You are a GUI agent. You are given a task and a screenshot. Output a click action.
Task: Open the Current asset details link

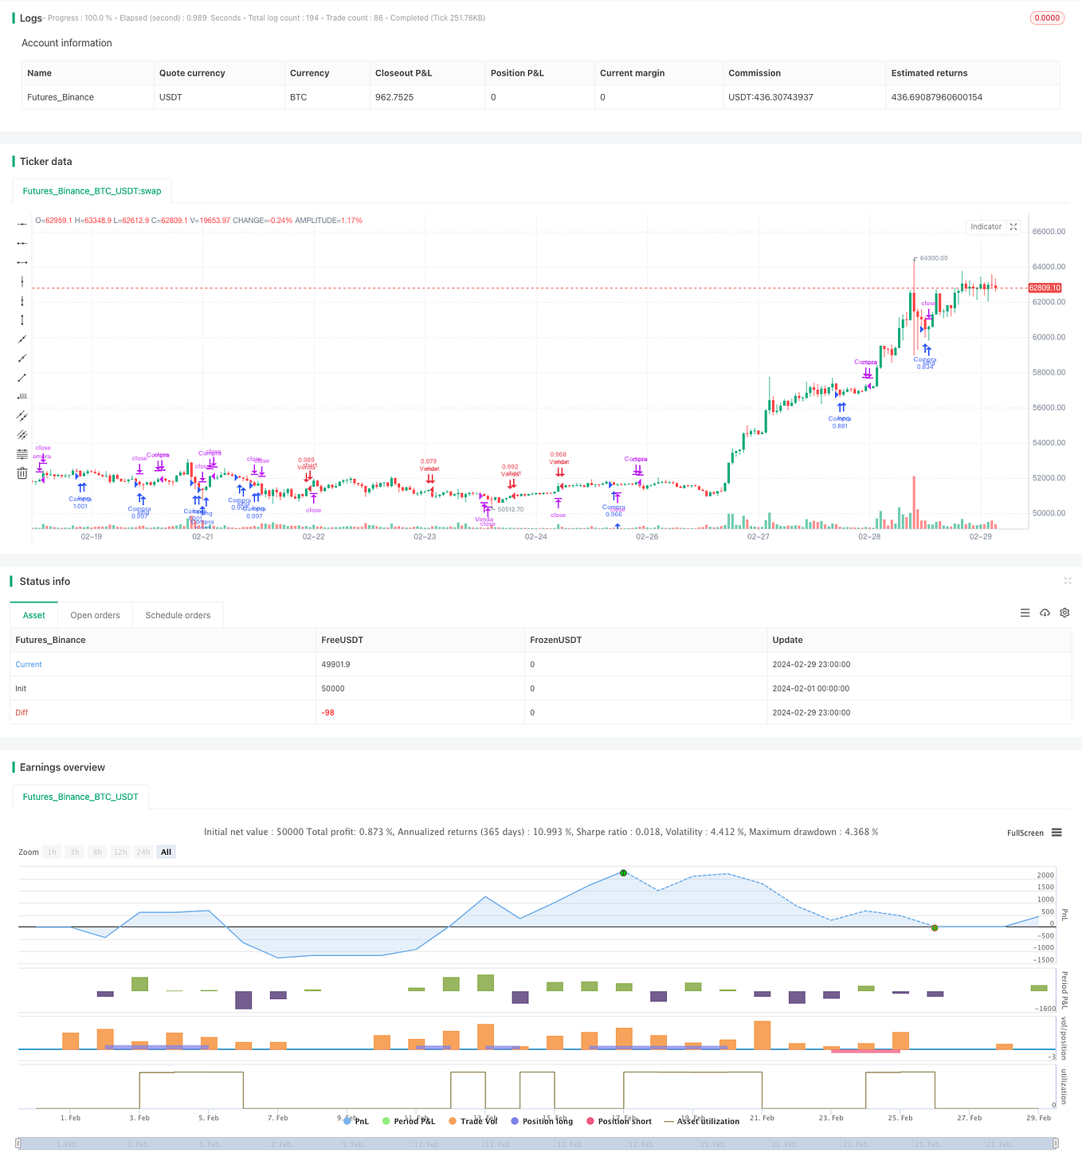coord(28,664)
